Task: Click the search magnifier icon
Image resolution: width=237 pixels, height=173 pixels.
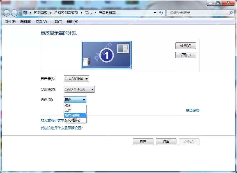Action: click(231, 13)
